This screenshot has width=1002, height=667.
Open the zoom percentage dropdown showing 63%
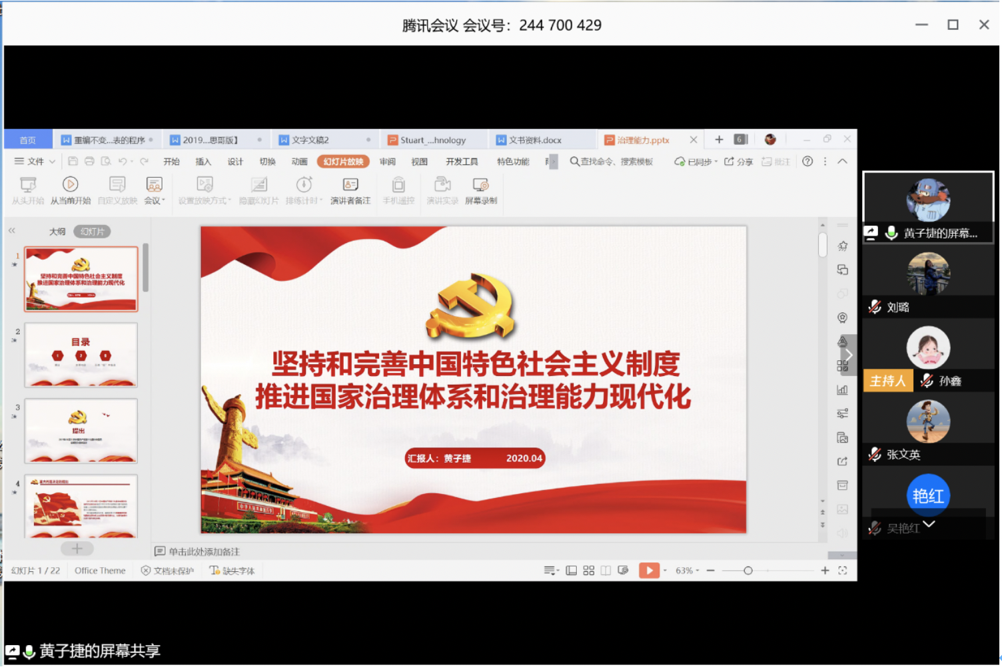point(686,570)
